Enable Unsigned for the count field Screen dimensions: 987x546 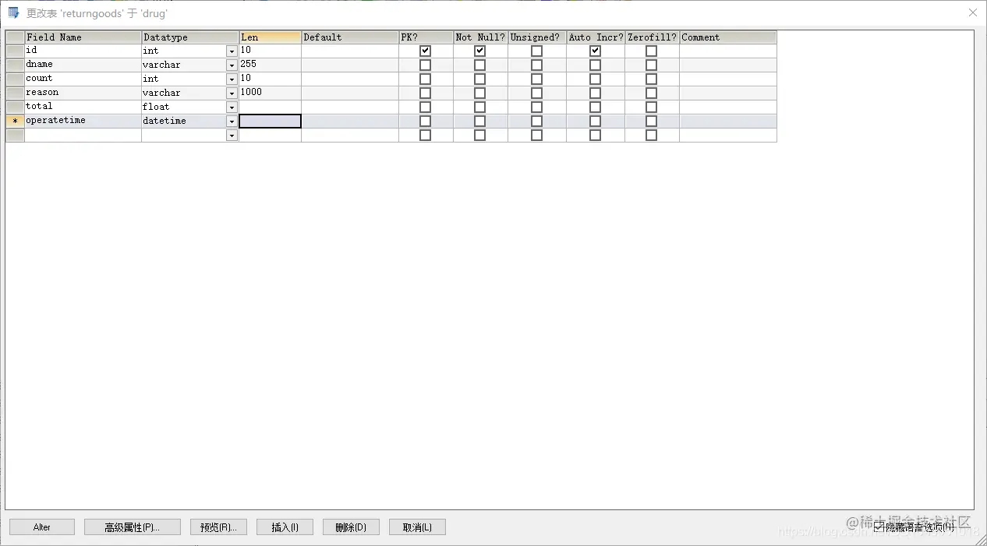click(536, 79)
